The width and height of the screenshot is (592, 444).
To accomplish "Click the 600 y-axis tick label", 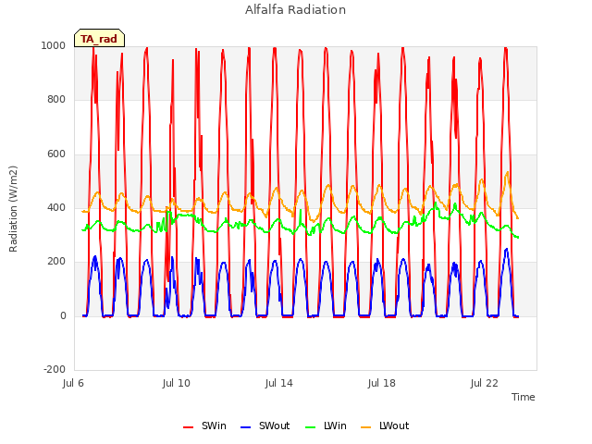I will [56, 154].
